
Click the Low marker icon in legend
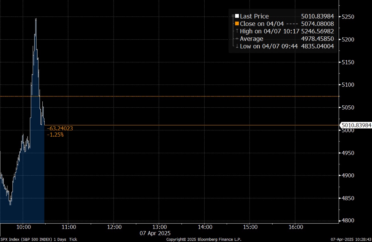click(x=237, y=46)
